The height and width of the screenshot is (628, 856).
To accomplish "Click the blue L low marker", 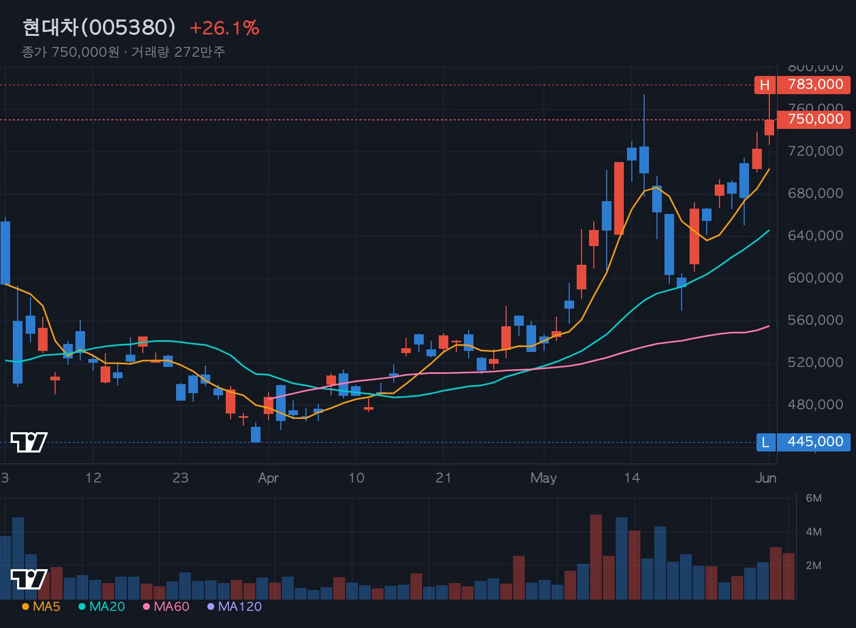I will [766, 442].
